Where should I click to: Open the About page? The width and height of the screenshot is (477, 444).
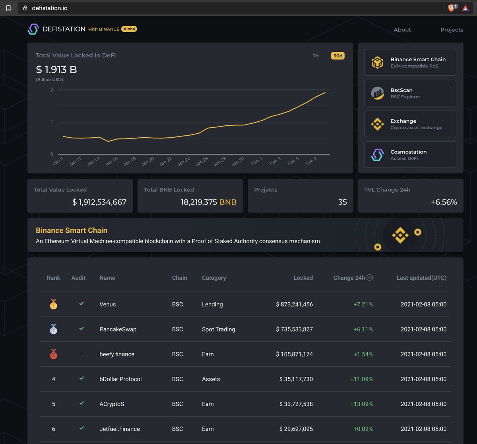[402, 29]
